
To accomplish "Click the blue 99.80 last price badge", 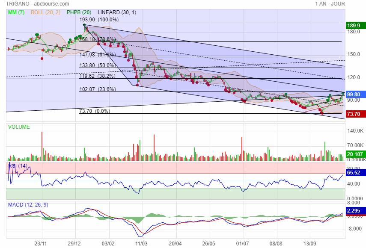I will pos(356,94).
